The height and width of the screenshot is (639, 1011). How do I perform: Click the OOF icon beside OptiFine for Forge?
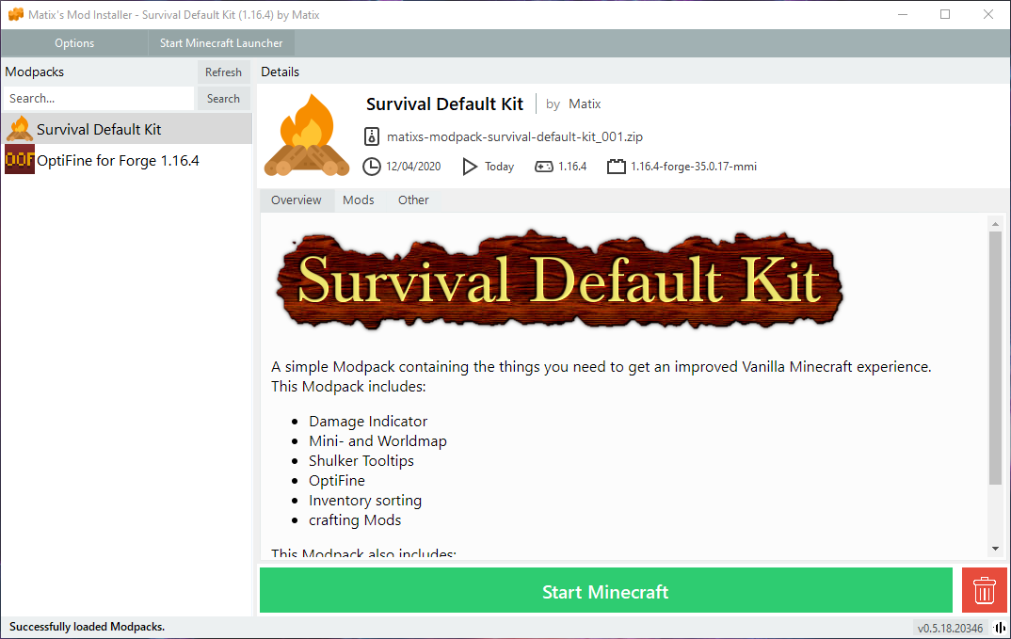tap(19, 161)
